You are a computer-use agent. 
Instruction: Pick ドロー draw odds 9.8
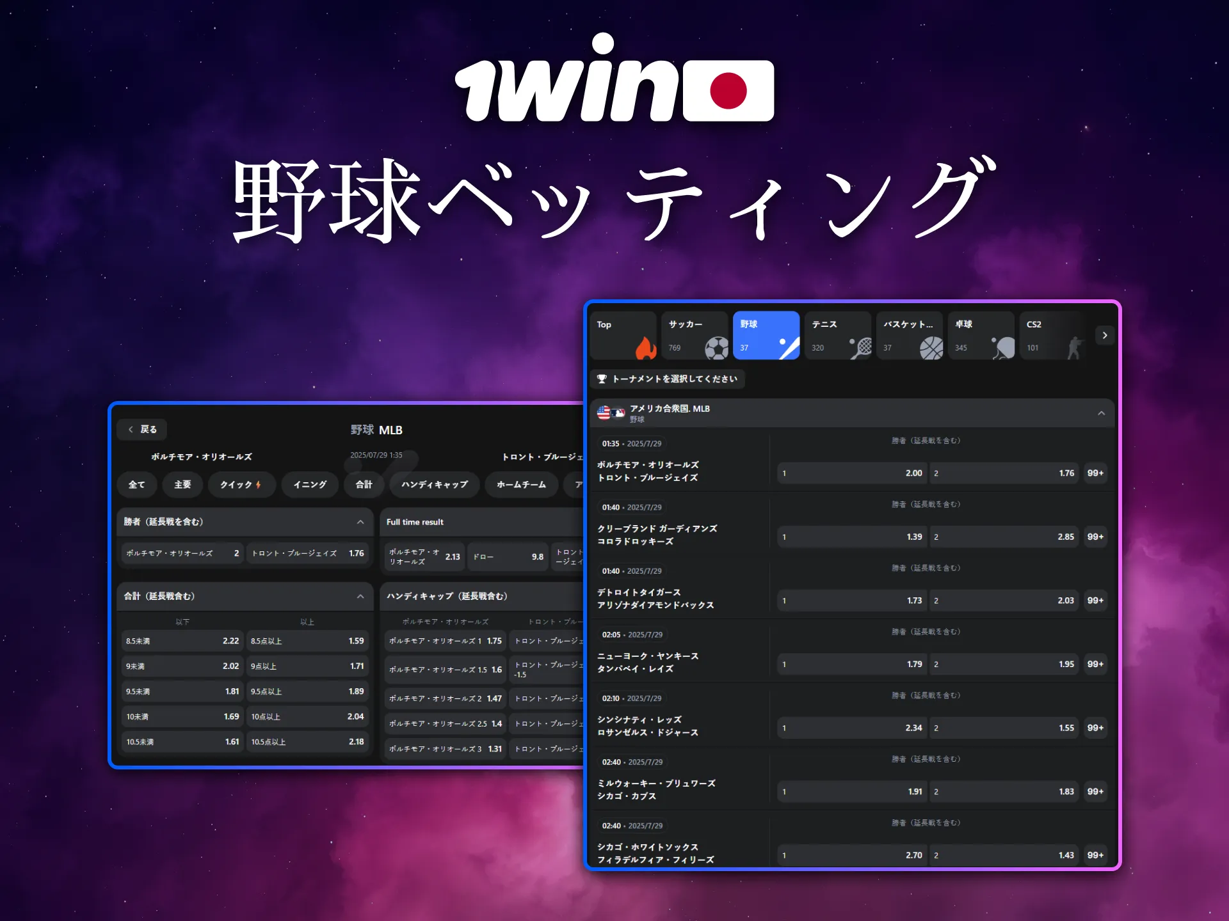[x=508, y=556]
